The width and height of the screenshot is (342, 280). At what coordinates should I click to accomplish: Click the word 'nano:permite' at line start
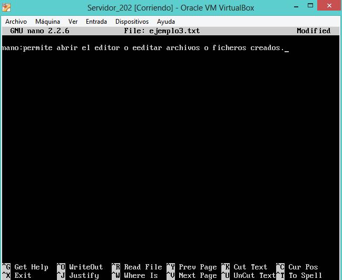[x=27, y=48]
